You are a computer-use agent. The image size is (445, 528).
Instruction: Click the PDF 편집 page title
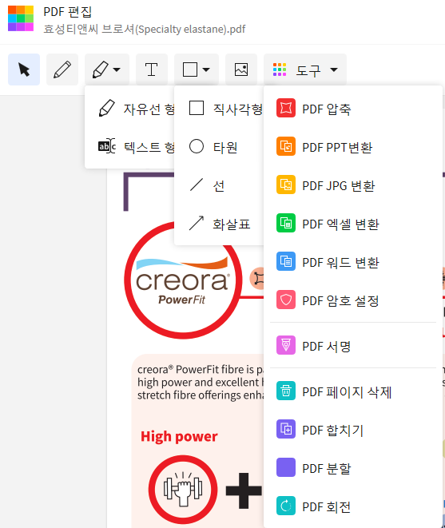coord(67,12)
